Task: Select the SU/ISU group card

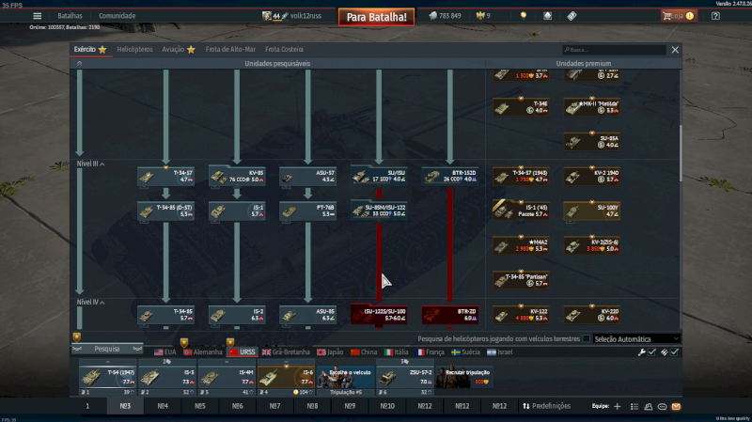Action: pos(379,176)
